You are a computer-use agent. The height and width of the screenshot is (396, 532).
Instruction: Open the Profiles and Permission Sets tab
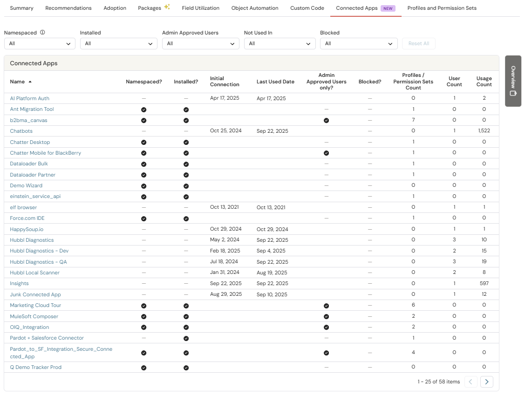click(442, 8)
